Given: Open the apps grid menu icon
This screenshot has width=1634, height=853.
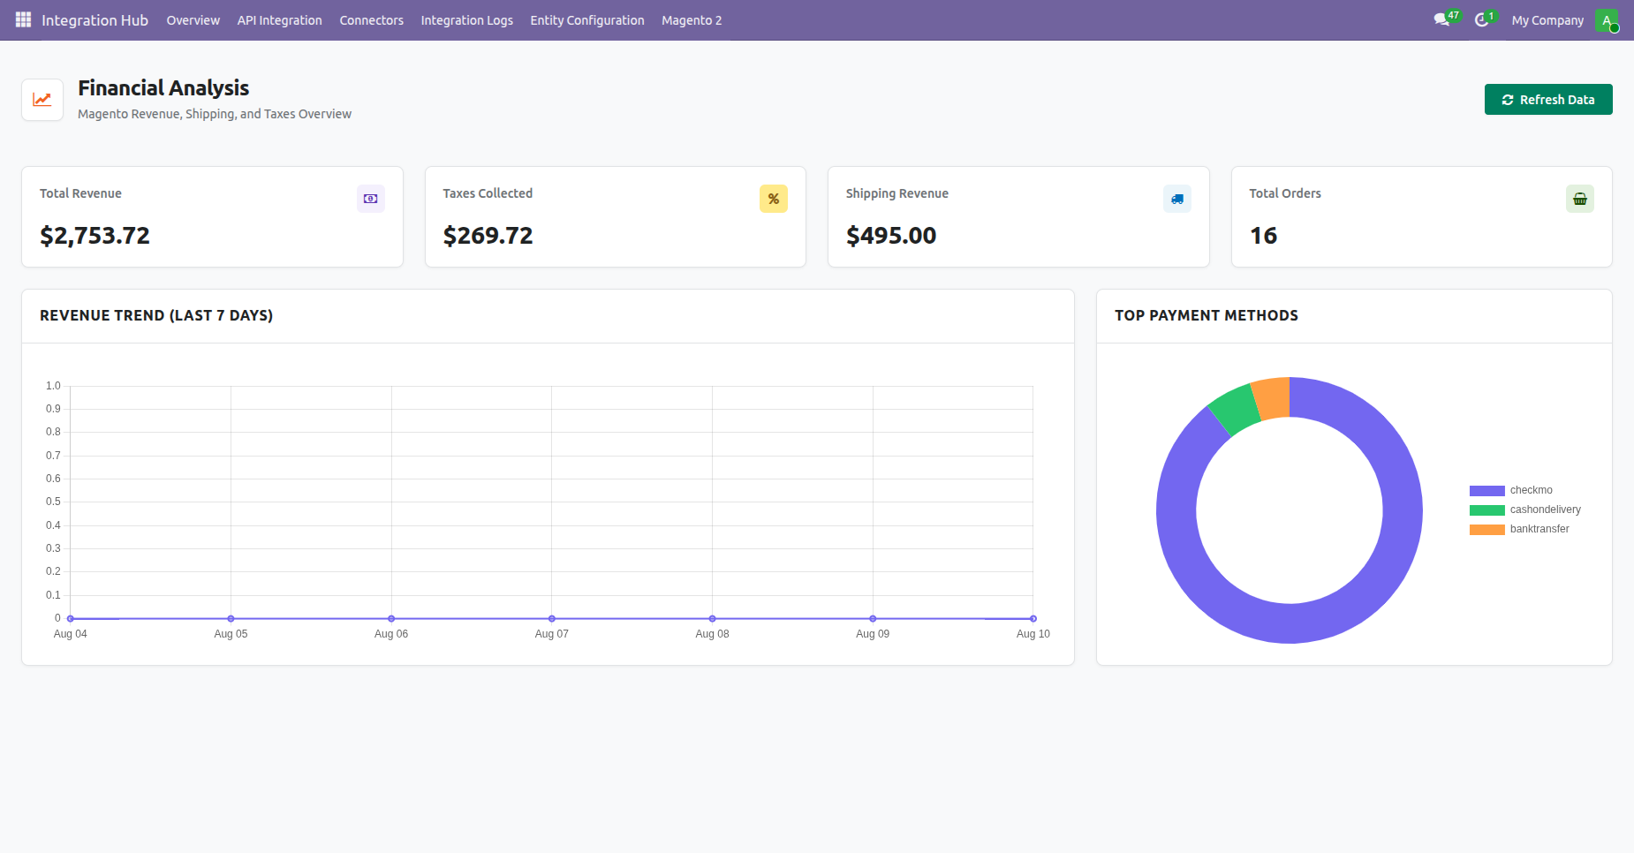Looking at the screenshot, I should click(x=23, y=19).
